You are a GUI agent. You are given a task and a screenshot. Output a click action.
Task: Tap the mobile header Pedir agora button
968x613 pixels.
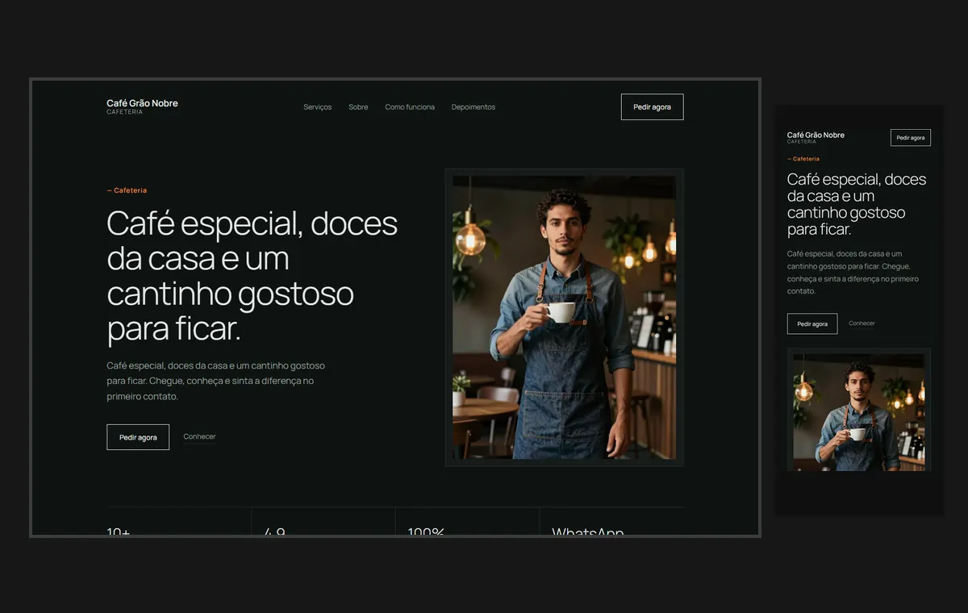point(911,138)
